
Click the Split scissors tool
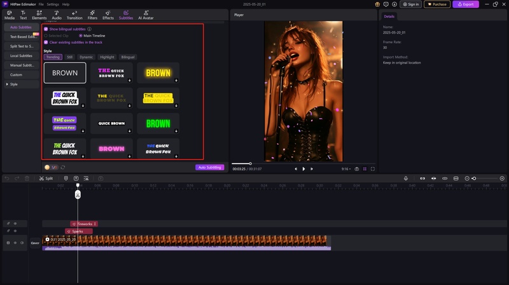[x=46, y=178]
